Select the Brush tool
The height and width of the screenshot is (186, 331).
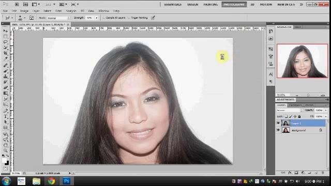point(6,71)
